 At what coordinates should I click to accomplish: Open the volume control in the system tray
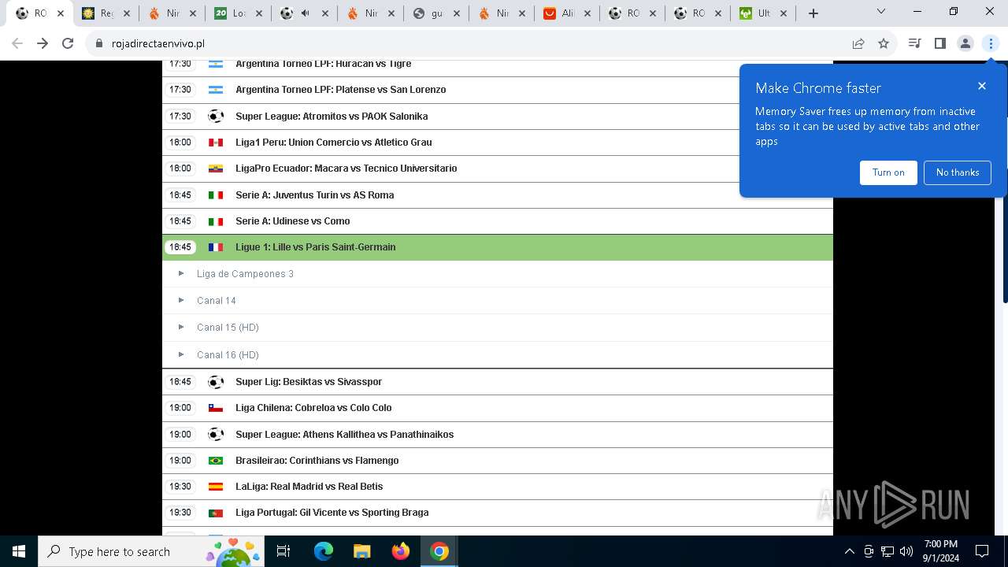coord(906,551)
